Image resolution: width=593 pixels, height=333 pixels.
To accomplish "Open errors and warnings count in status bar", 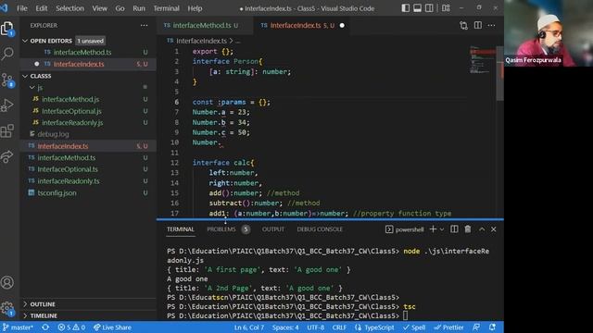I will point(71,327).
